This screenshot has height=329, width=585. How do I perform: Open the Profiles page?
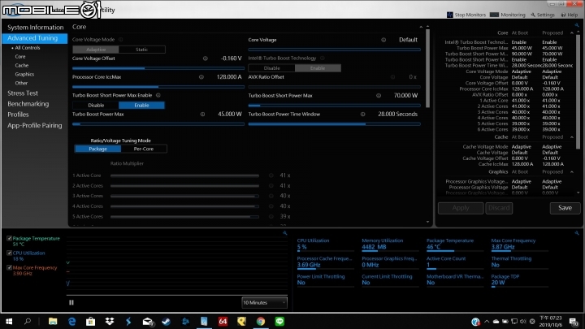click(18, 115)
